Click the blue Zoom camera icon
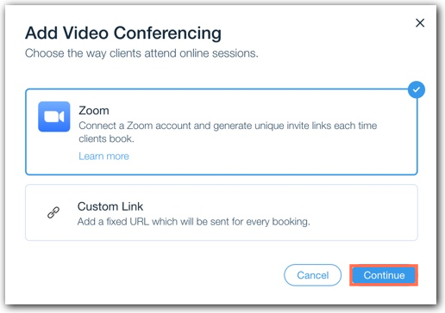This screenshot has height=313, width=445. tap(54, 116)
